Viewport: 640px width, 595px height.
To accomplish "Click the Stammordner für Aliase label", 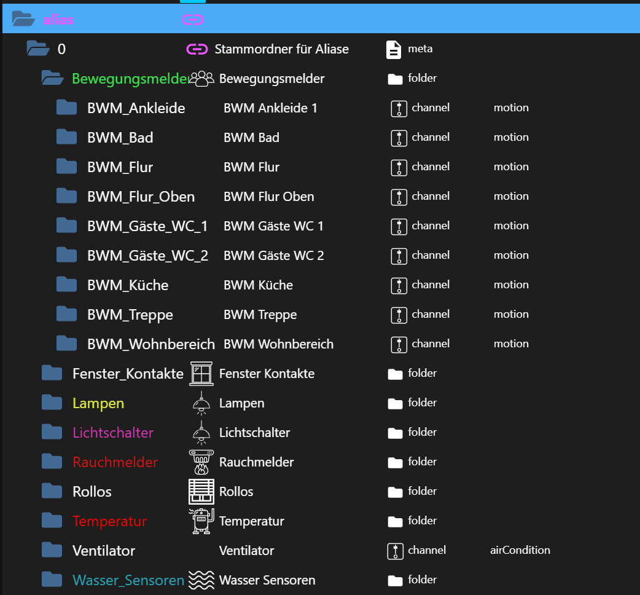I will (x=282, y=49).
